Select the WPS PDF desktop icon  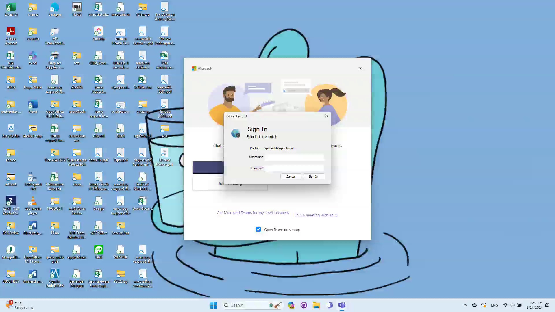121,252
